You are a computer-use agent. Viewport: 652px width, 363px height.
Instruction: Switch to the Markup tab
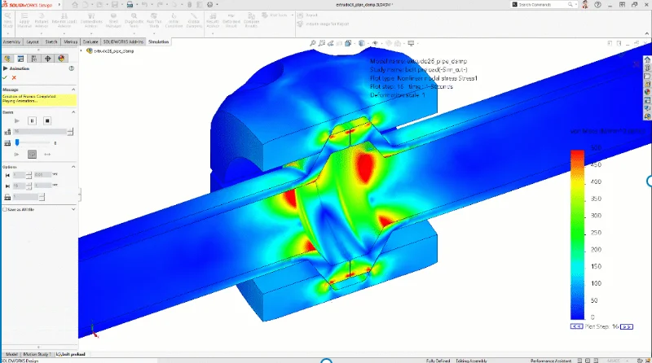point(70,42)
